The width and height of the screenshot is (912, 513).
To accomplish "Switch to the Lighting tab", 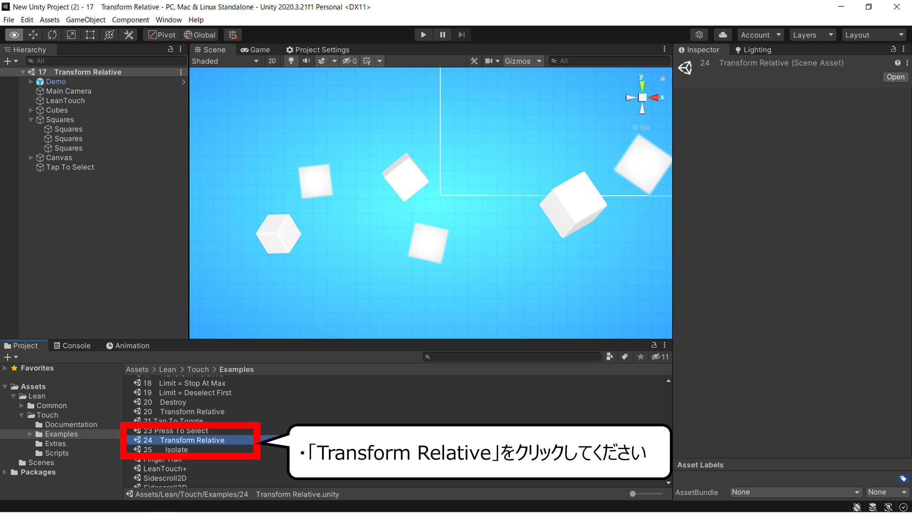I will coord(753,50).
